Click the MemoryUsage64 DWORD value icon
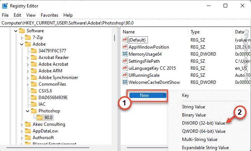The image size is (251, 151). click(x=125, y=54)
